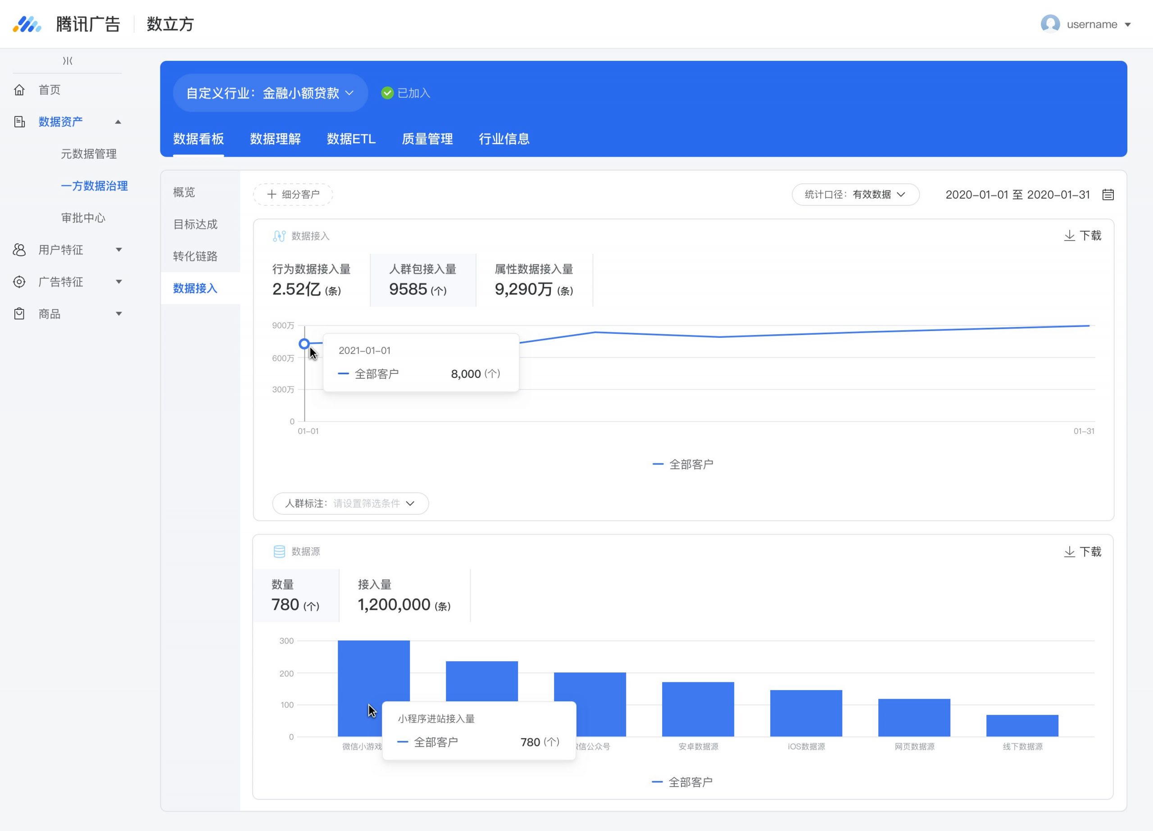Open the 转化链路 side tab
Screen dimensions: 1153x831
click(x=195, y=256)
